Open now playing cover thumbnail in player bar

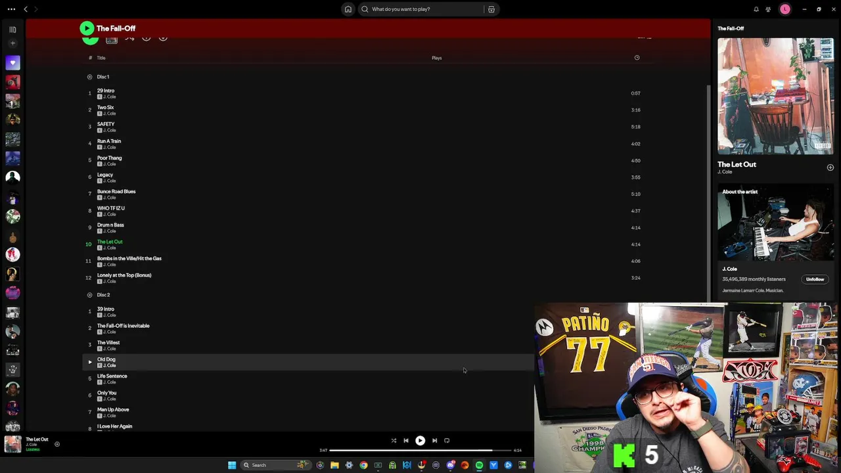click(12, 444)
